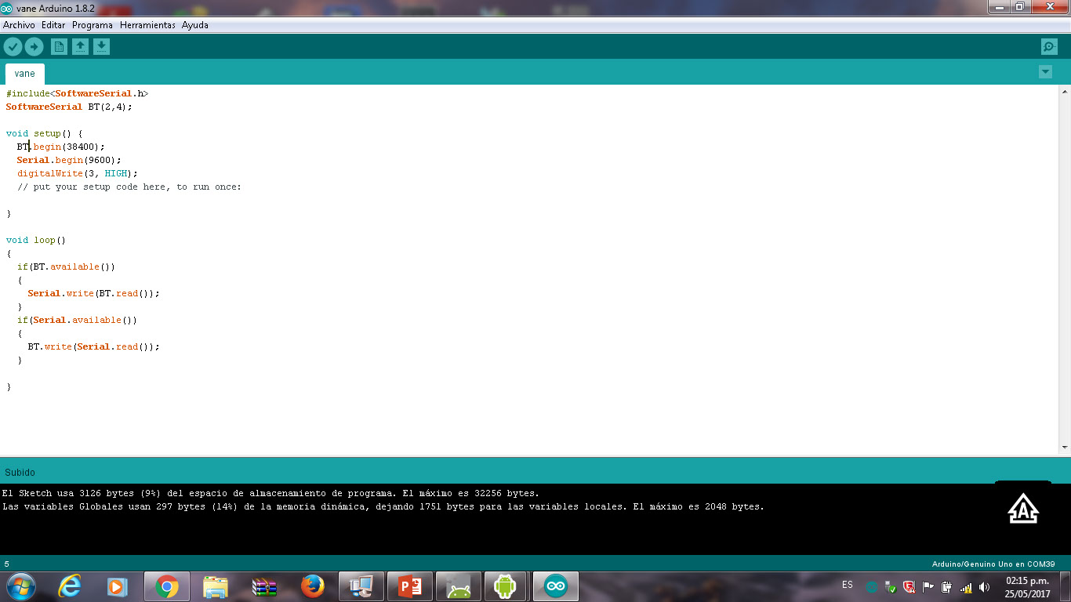
Task: Switch to Google Chrome on the taskbar
Action: click(166, 586)
